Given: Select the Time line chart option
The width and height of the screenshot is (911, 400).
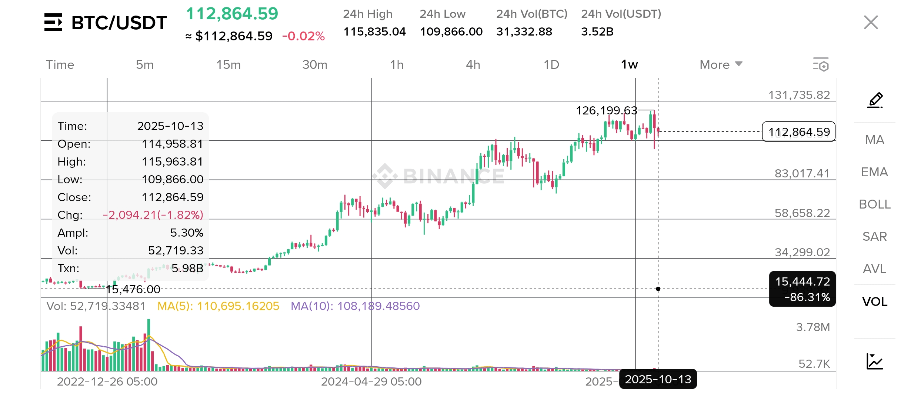Looking at the screenshot, I should click(60, 65).
